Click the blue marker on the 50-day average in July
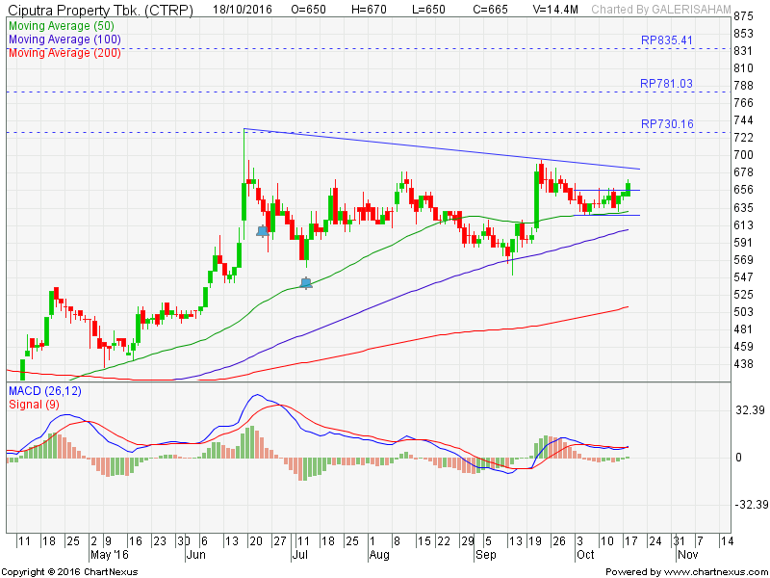This screenshot has width=770, height=578. pyautogui.click(x=306, y=282)
